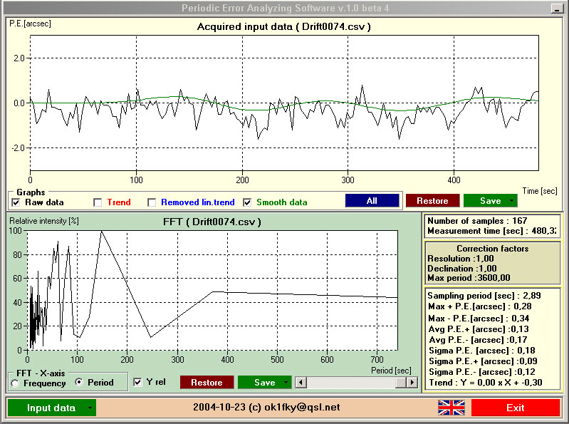Click the FFT scrollbar left arrow
Image resolution: width=569 pixels, height=424 pixels.
pyautogui.click(x=301, y=382)
